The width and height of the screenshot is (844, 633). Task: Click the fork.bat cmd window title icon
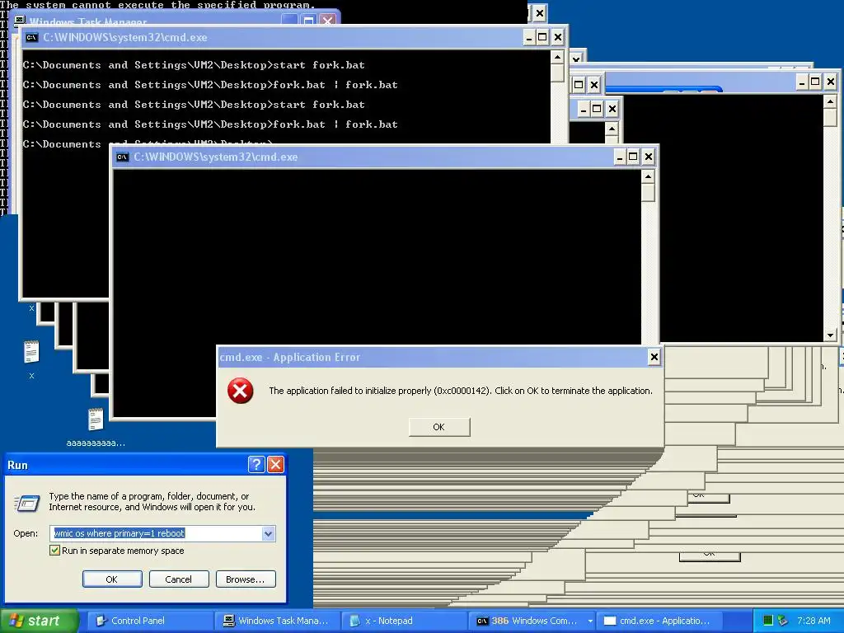(x=32, y=38)
